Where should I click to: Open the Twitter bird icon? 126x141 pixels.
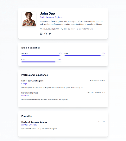click(x=50, y=34)
